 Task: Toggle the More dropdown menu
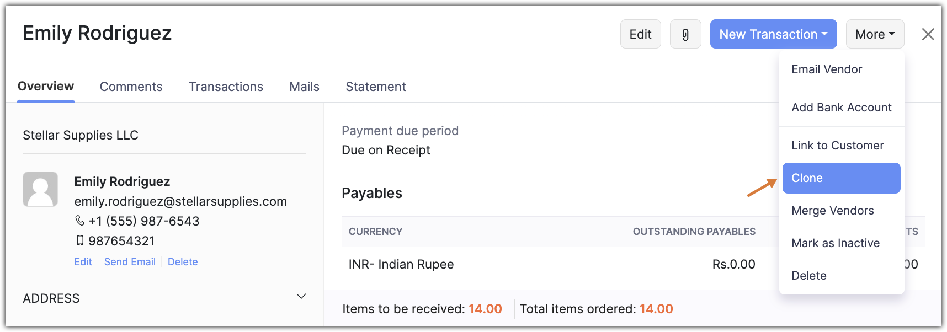tap(875, 34)
